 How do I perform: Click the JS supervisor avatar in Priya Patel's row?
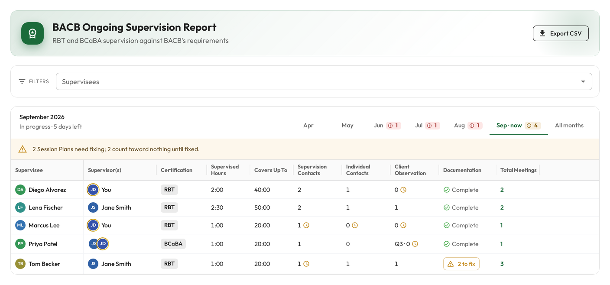[93, 244]
